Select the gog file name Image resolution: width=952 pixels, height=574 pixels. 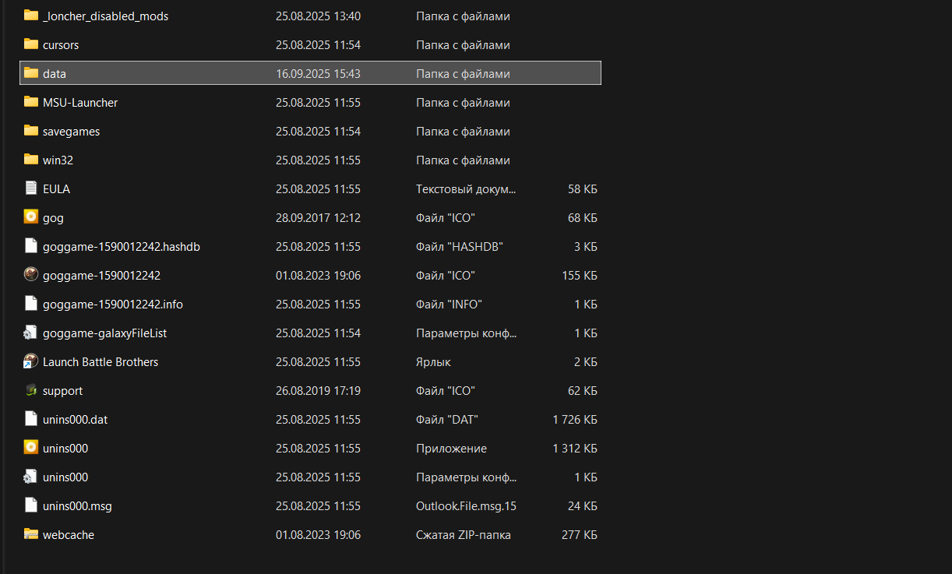click(53, 217)
